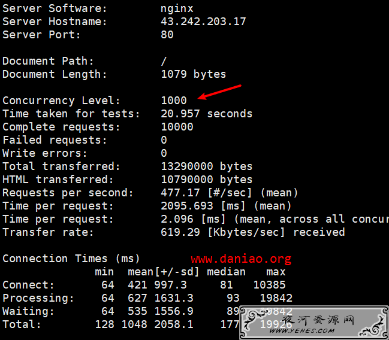Screen dimensions: 389x340
Task: Click the 'Failed requests:' label
Action: [55, 140]
